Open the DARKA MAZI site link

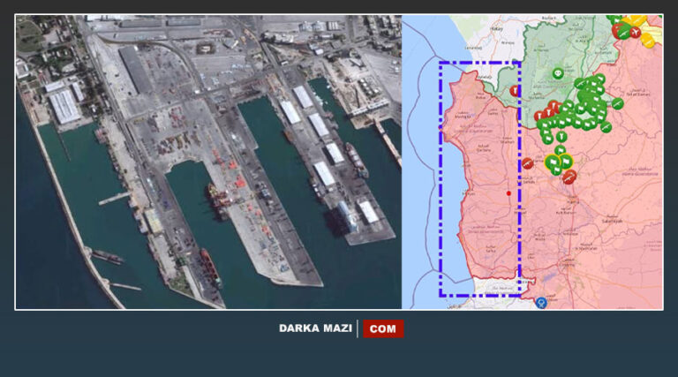coord(314,328)
